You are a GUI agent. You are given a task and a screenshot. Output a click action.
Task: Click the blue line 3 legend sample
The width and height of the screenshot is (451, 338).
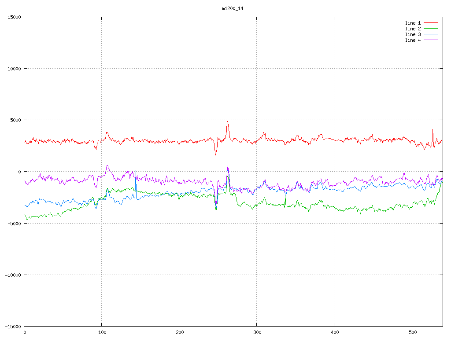(x=431, y=34)
